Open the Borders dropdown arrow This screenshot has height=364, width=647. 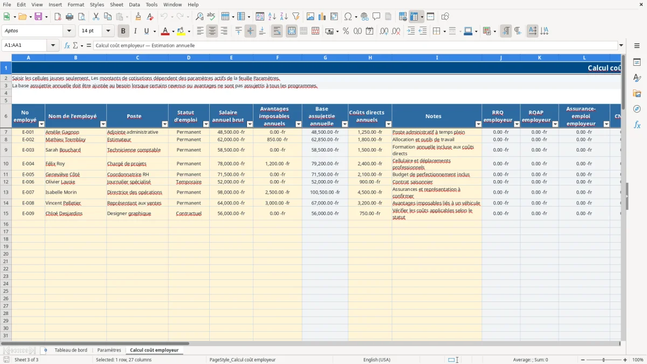(x=444, y=31)
